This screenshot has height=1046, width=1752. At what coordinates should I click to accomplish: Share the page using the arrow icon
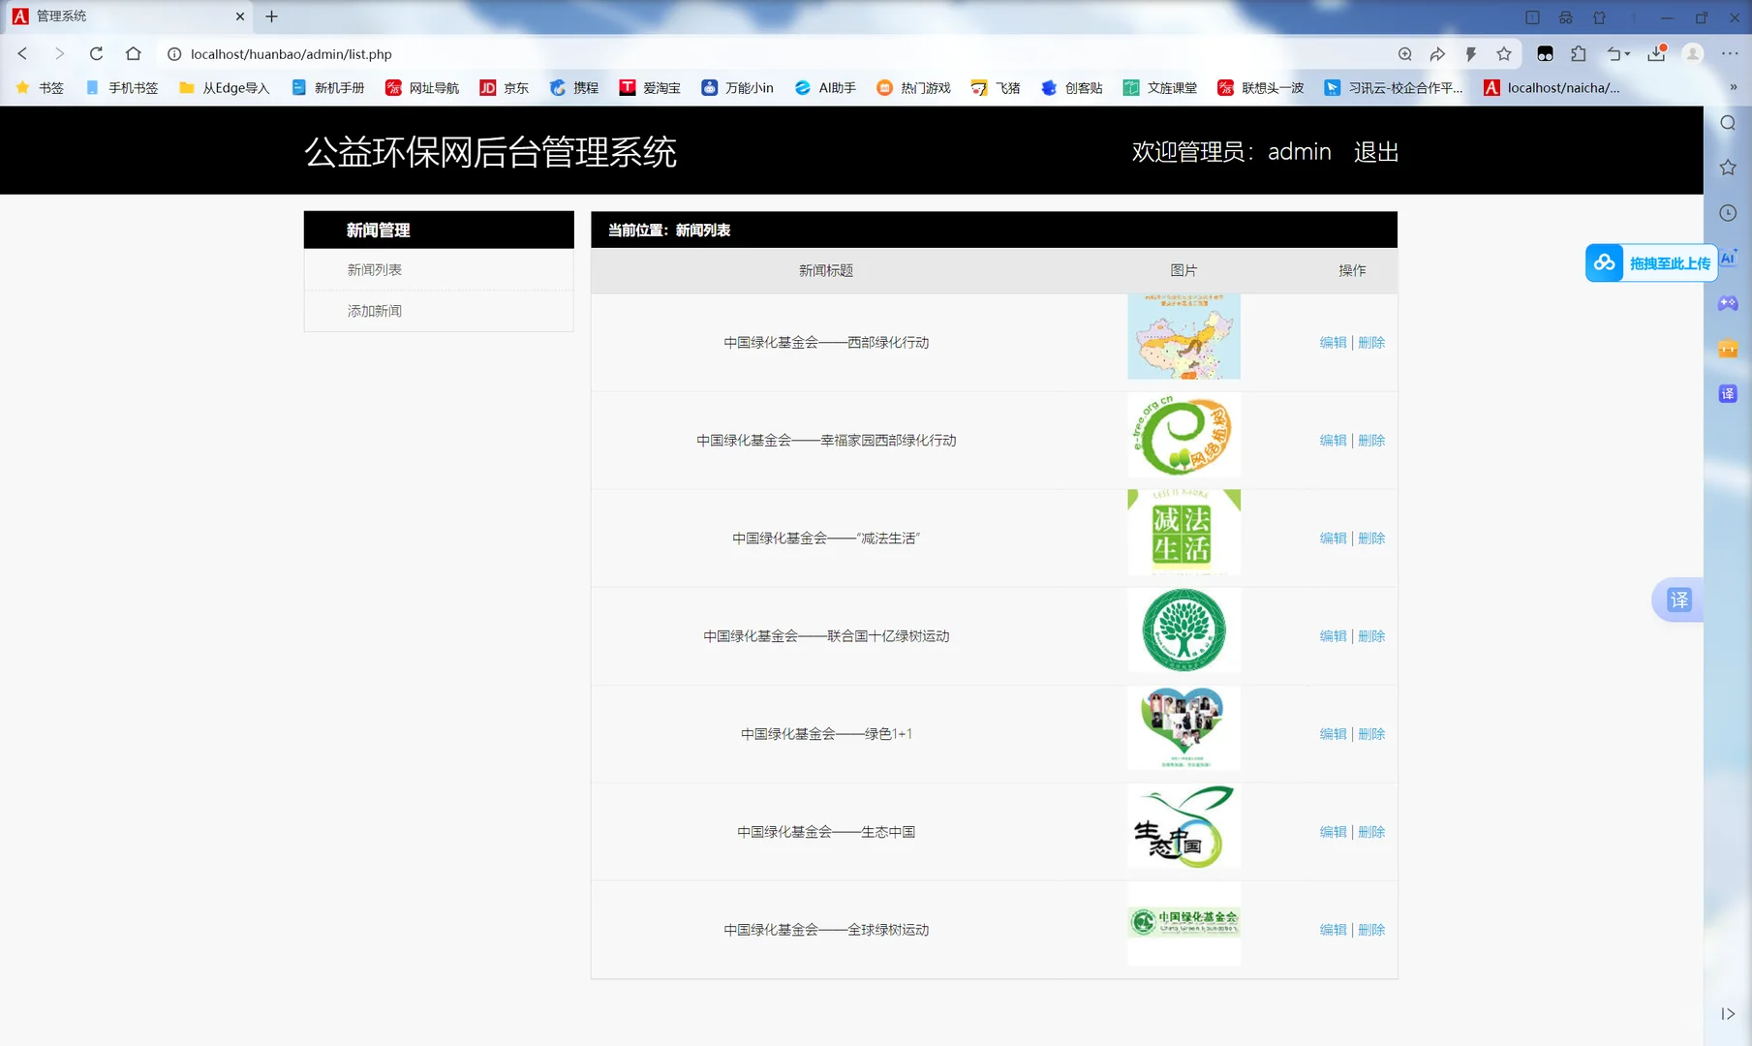tap(1437, 54)
